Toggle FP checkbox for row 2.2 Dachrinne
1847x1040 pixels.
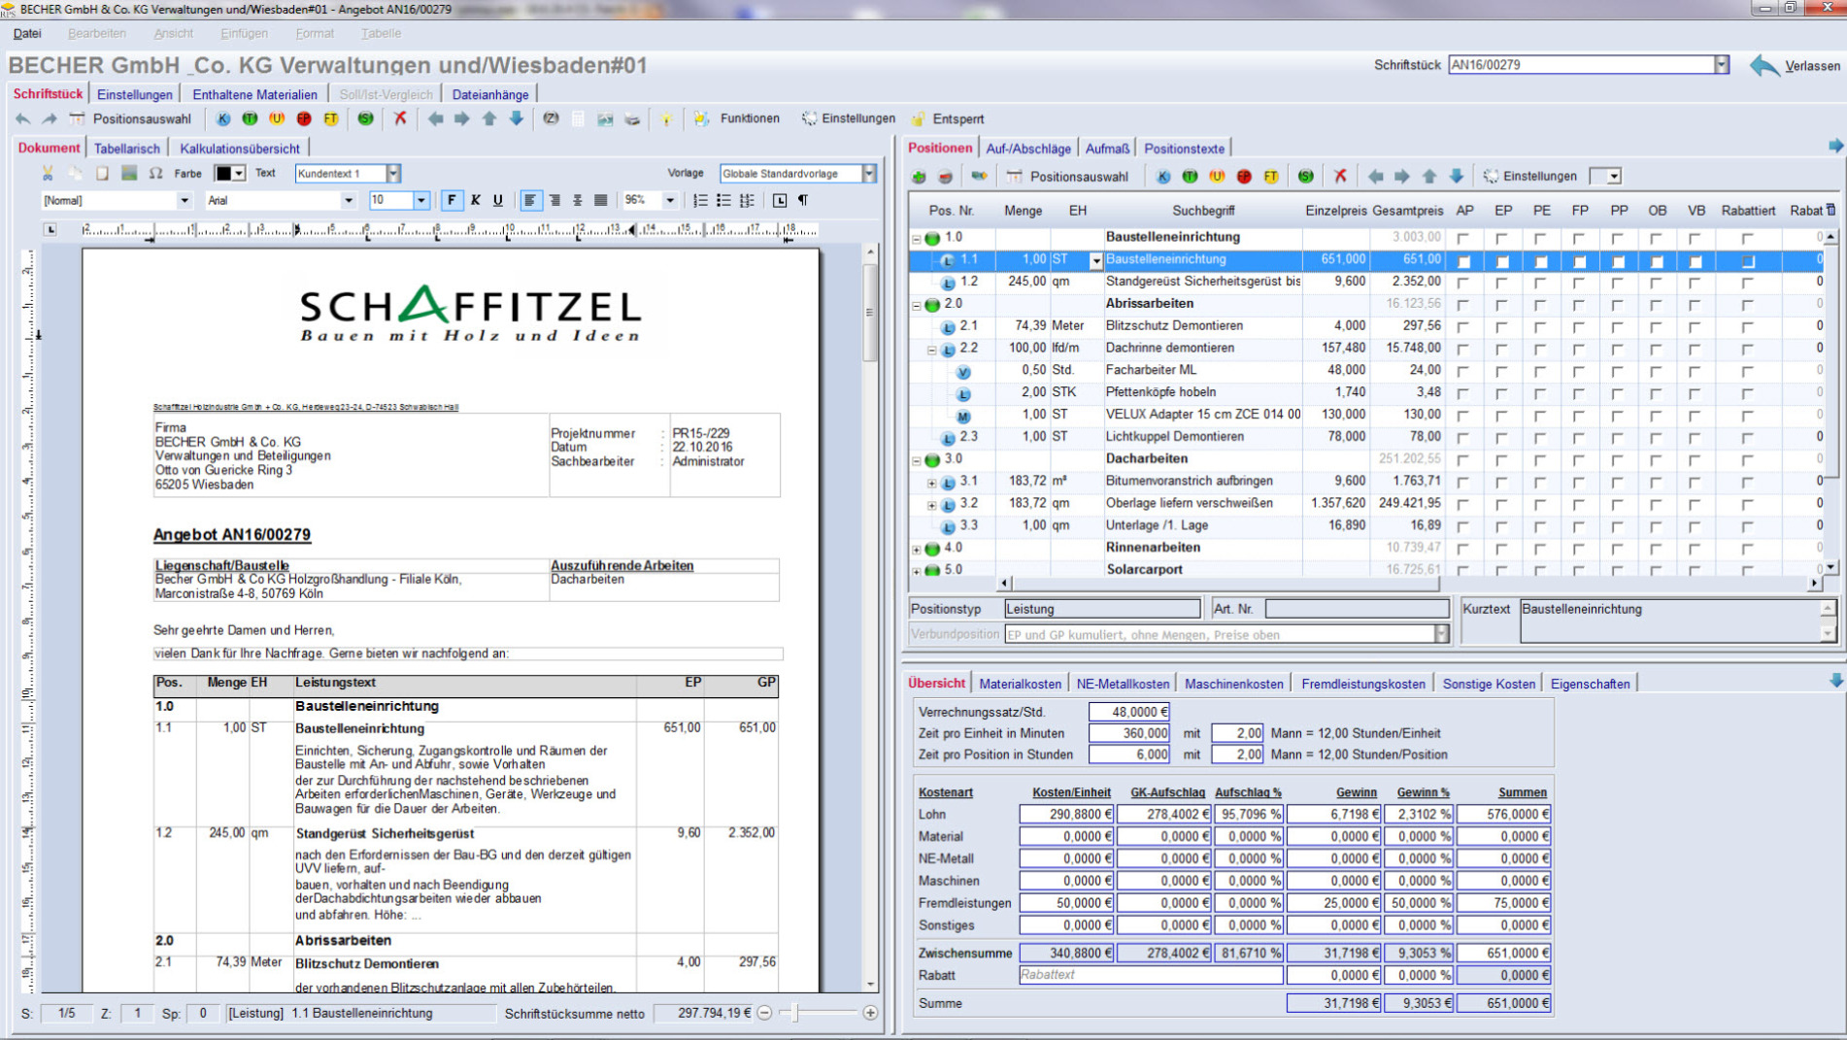click(1580, 350)
